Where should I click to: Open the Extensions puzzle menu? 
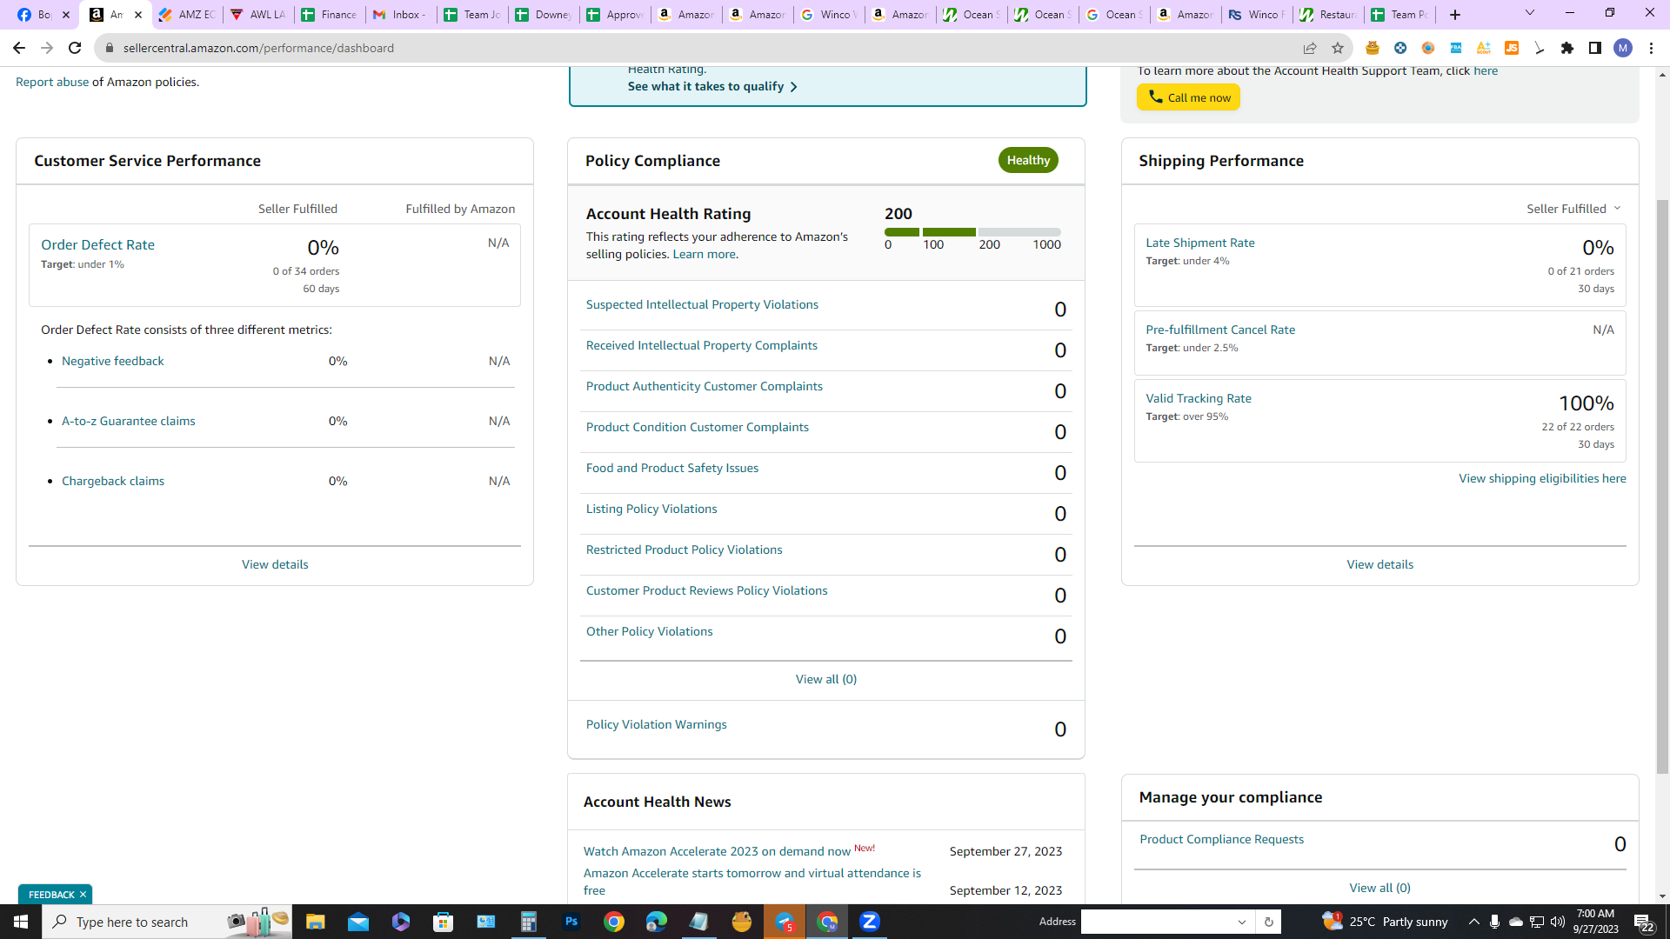tap(1567, 48)
